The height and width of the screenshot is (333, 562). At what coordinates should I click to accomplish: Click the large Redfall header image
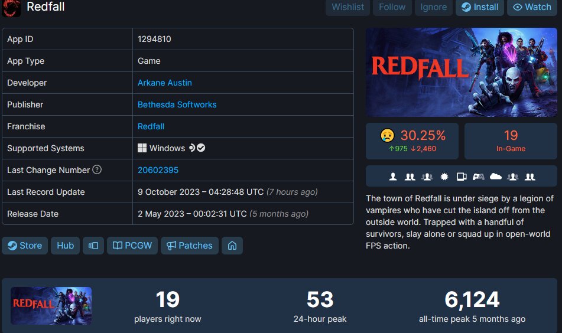[x=462, y=73]
